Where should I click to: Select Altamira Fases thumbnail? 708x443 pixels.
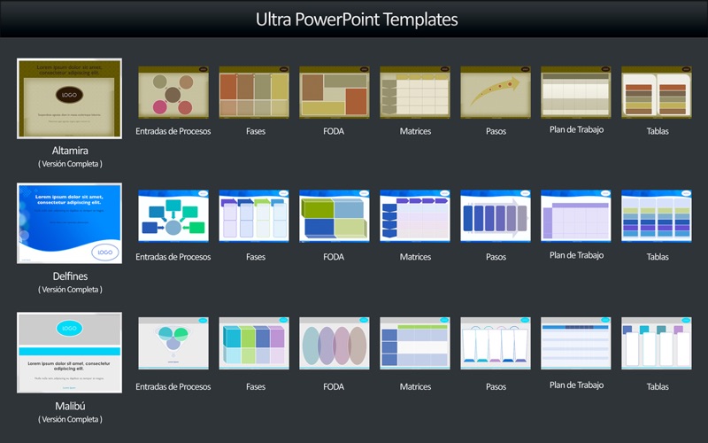[254, 93]
